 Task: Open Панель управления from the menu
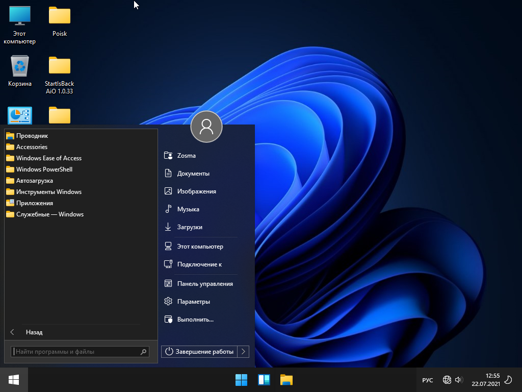(204, 284)
